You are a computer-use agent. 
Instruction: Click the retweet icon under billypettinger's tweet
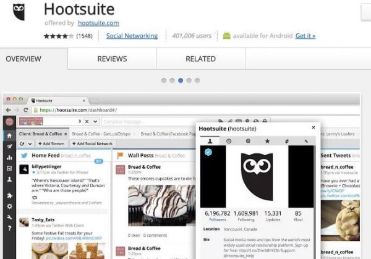[x=35, y=197]
